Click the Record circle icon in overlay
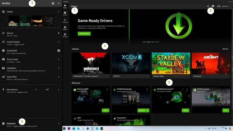233x131 pixels. tap(3, 33)
